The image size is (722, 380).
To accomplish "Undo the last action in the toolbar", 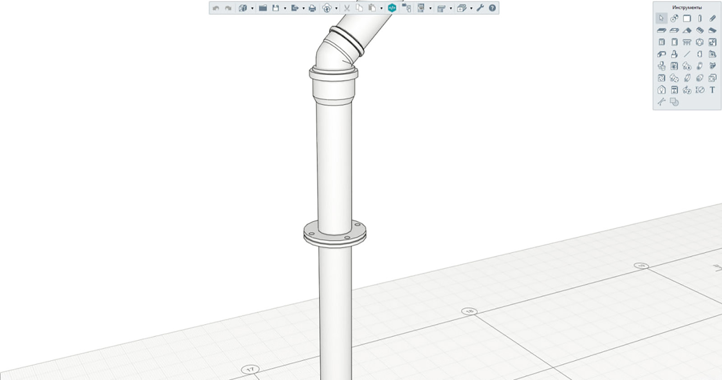I will click(x=216, y=8).
